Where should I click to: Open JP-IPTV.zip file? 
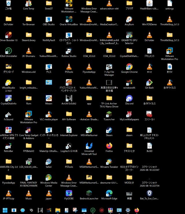point(8,193)
